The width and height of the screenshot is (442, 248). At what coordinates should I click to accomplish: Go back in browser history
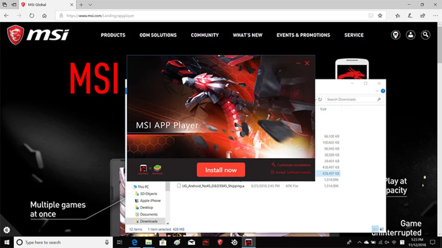6,16
